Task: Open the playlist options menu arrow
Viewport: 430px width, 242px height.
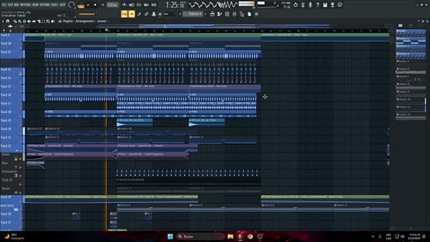Action: (x=3, y=21)
